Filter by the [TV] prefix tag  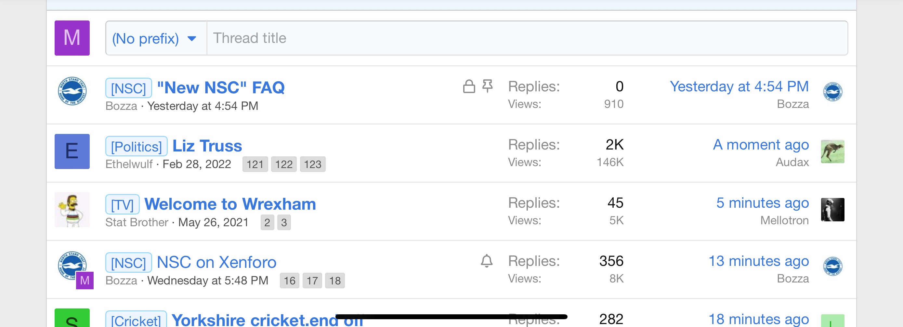tap(122, 205)
